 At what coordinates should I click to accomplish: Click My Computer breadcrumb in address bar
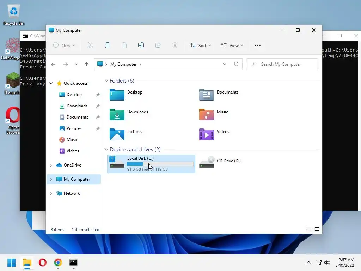click(x=123, y=64)
